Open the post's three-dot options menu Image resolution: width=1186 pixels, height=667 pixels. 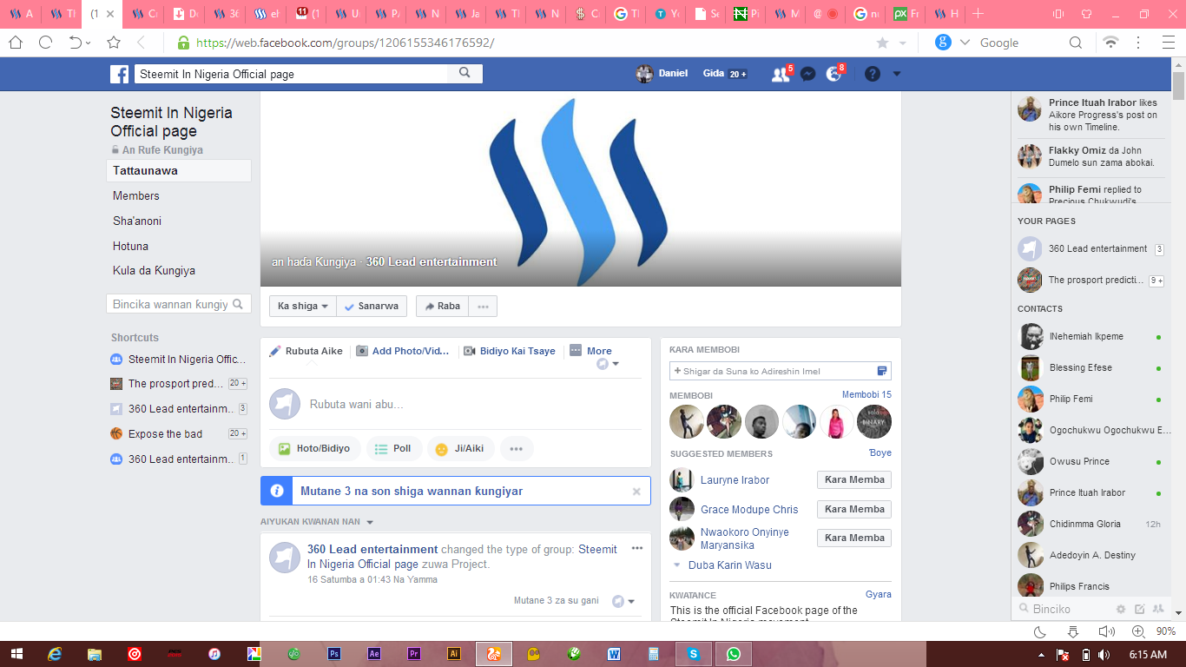tap(637, 548)
